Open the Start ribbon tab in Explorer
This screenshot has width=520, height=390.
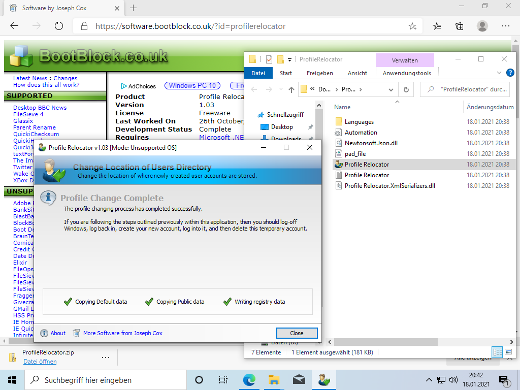coord(286,73)
